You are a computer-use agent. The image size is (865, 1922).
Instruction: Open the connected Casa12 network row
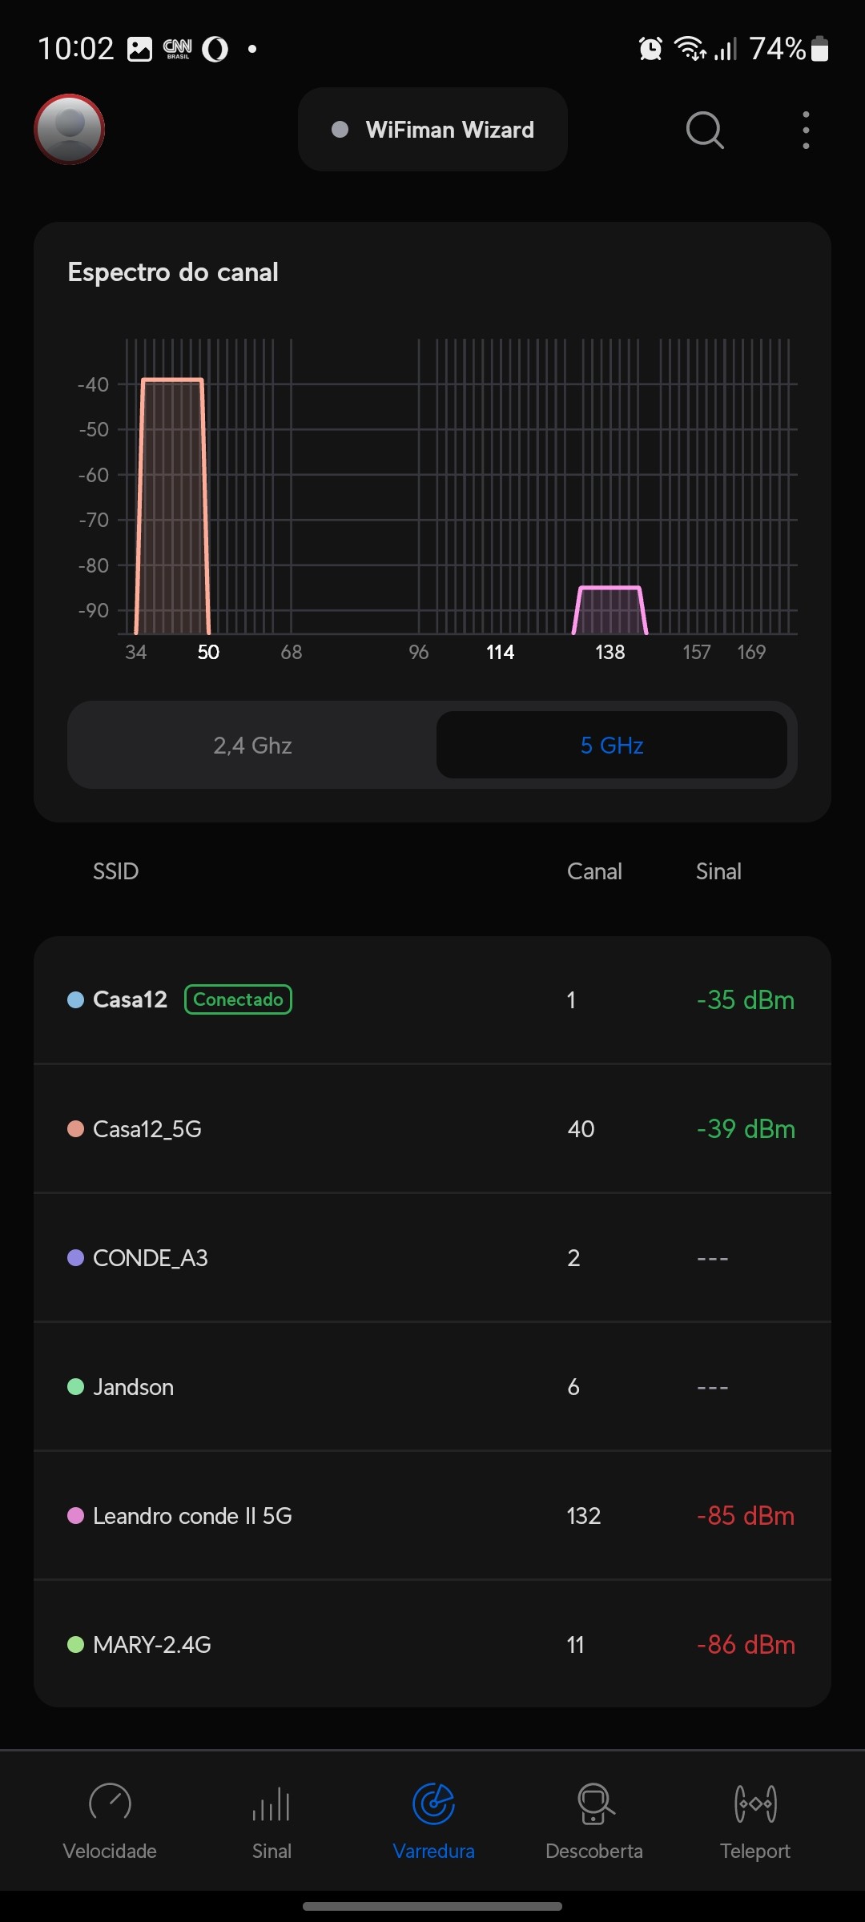pos(432,1000)
